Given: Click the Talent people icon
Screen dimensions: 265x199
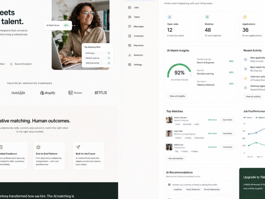Looking at the screenshot, I should click(x=130, y=17).
